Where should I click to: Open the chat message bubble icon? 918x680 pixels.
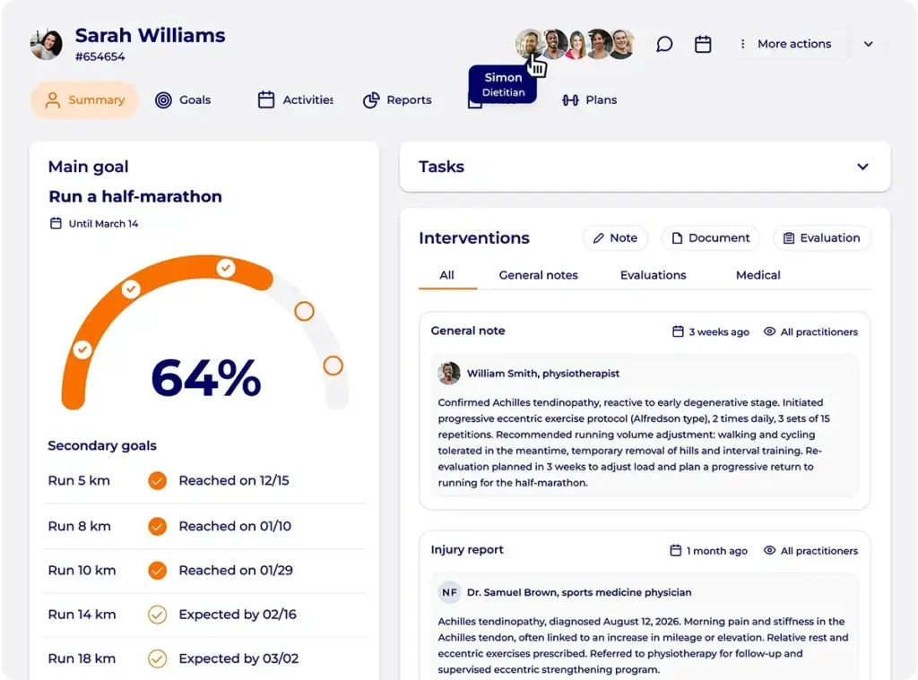pyautogui.click(x=664, y=44)
